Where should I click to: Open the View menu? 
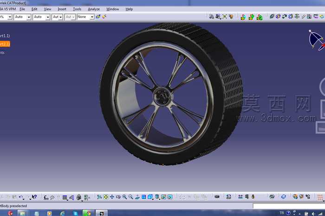point(47,9)
